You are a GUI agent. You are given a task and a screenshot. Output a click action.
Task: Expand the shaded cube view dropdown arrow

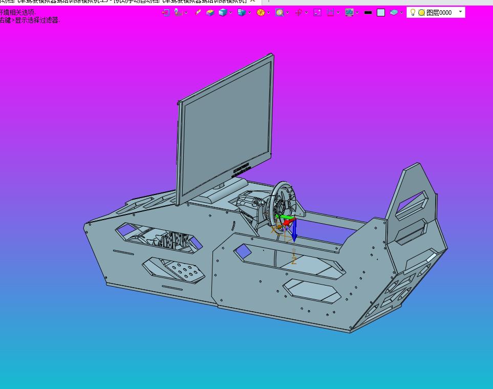click(231, 13)
